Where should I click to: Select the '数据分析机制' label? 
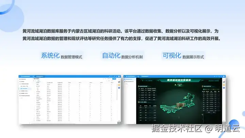pyautogui.click(x=132, y=57)
